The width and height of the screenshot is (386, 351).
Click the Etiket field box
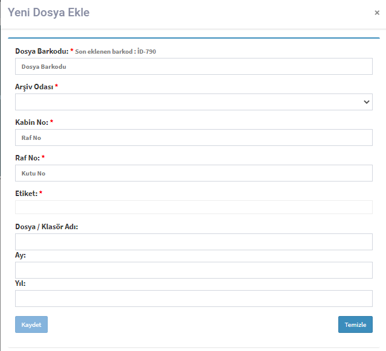coord(193,207)
